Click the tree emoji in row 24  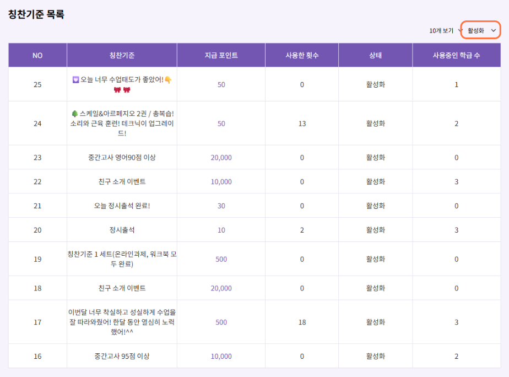pos(75,114)
